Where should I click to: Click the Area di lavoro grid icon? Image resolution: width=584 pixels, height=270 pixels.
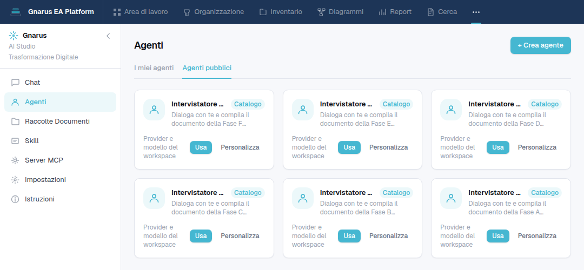[x=117, y=12]
